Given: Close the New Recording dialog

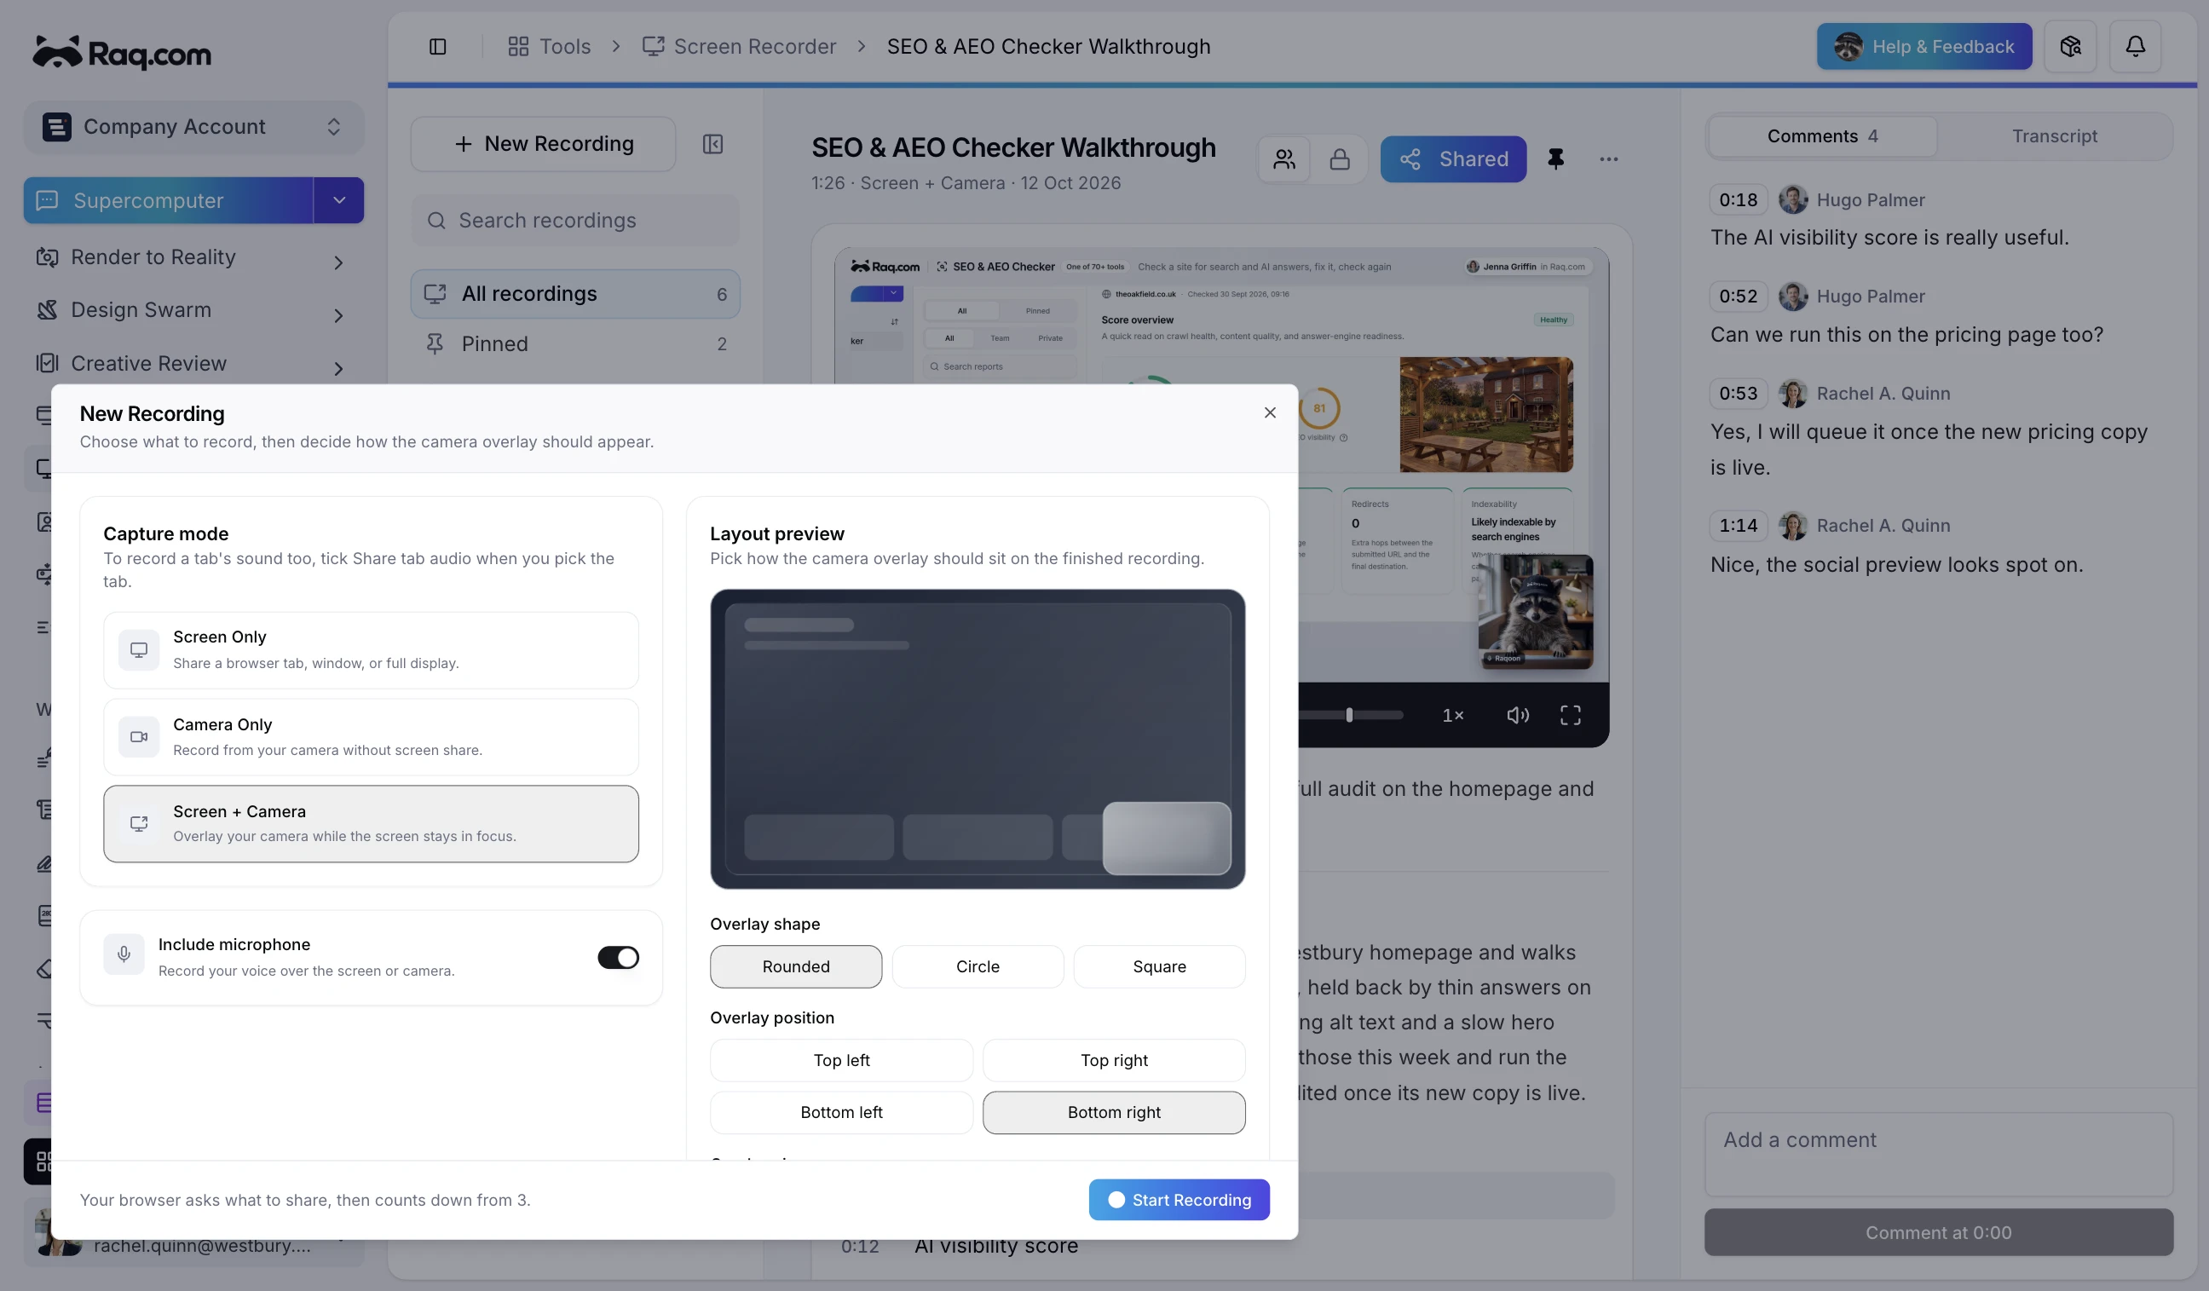Looking at the screenshot, I should pos(1269,412).
